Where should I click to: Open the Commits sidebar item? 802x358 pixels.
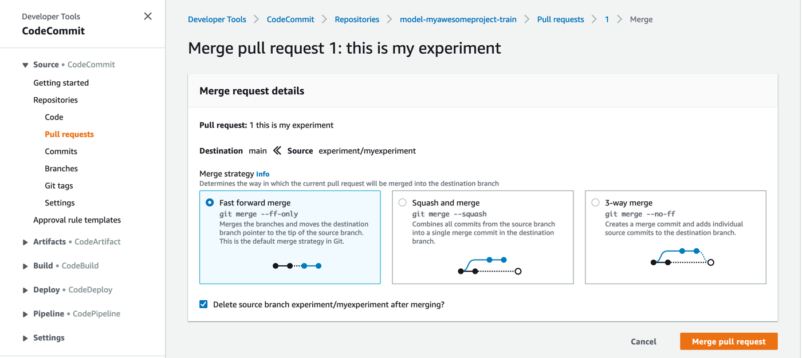[x=61, y=151]
